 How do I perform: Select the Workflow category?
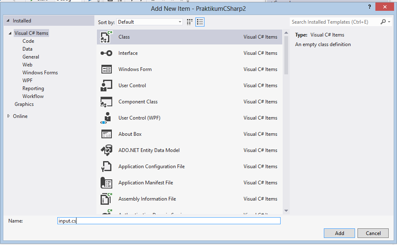(x=33, y=96)
